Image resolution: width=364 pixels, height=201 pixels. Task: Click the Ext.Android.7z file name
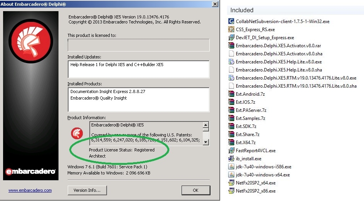(x=250, y=94)
